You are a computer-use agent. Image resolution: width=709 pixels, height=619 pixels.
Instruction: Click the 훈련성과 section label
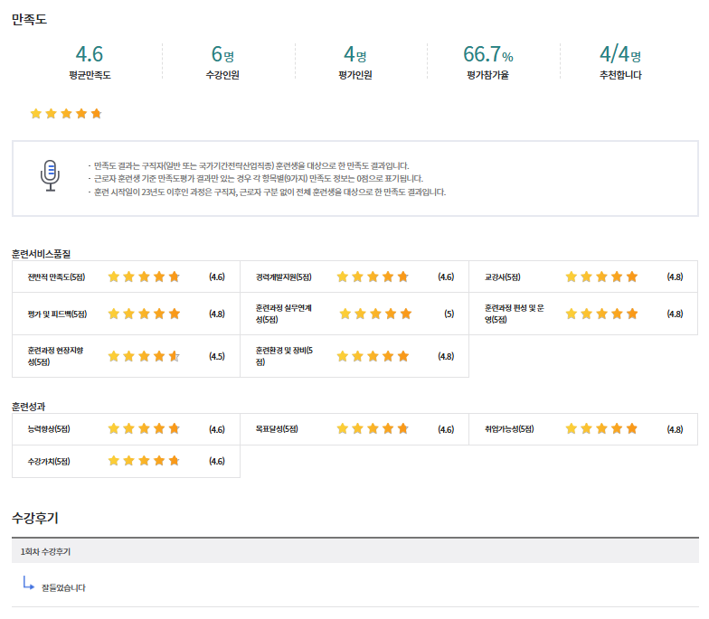[x=29, y=407]
